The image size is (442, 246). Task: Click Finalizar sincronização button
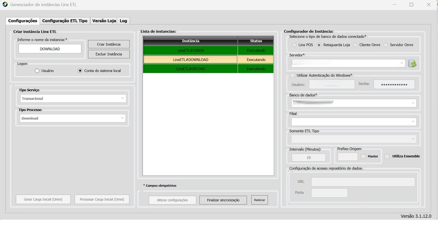click(223, 200)
